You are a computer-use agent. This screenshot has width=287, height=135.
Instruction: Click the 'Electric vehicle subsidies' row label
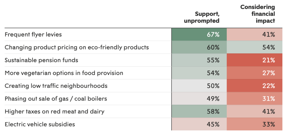click(40, 124)
